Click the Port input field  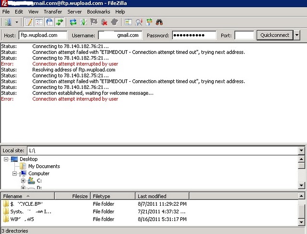click(244, 35)
